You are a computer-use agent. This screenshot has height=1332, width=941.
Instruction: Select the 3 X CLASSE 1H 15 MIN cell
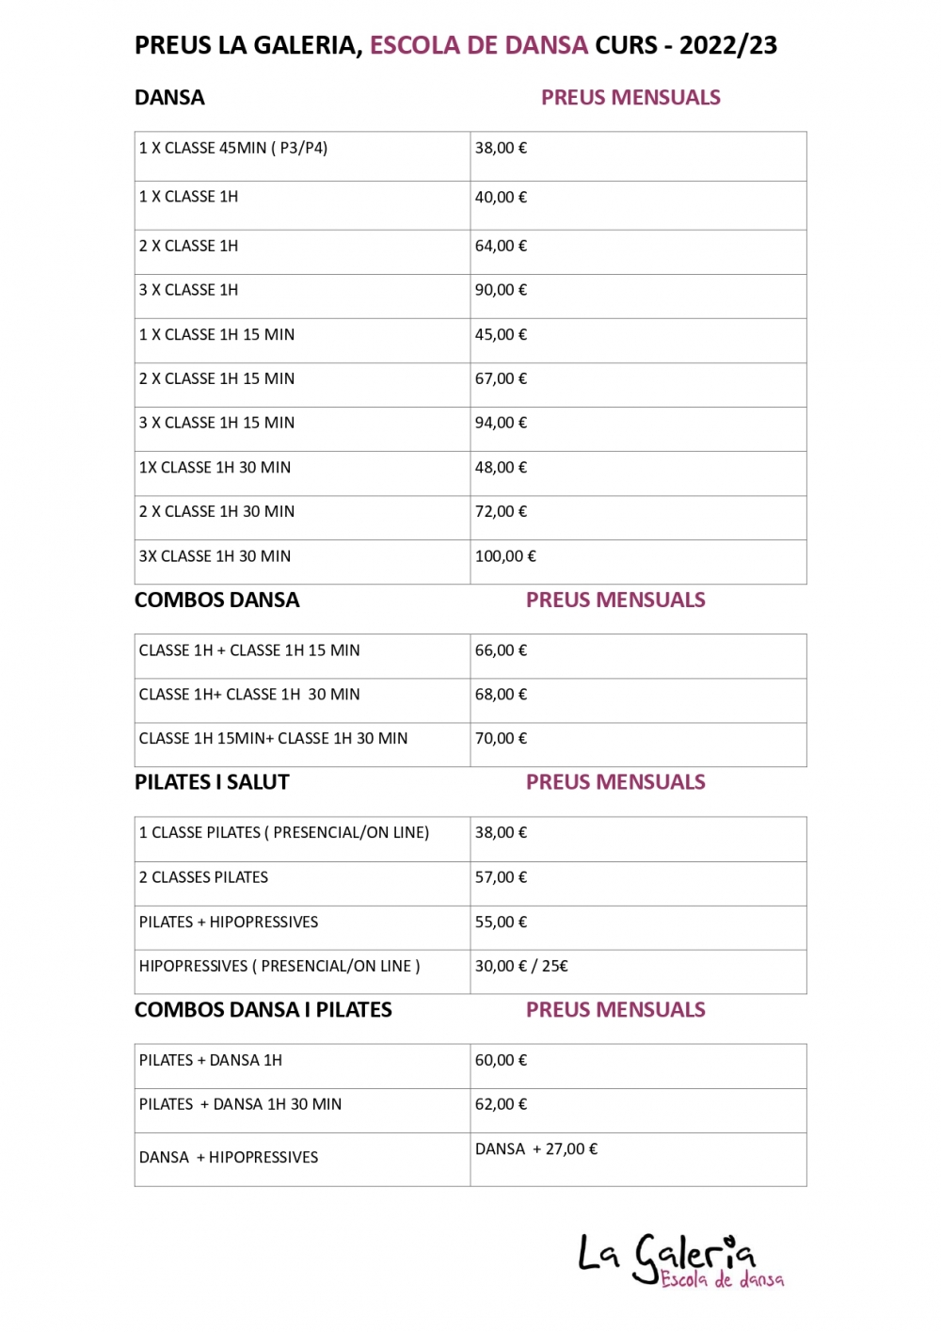point(216,423)
